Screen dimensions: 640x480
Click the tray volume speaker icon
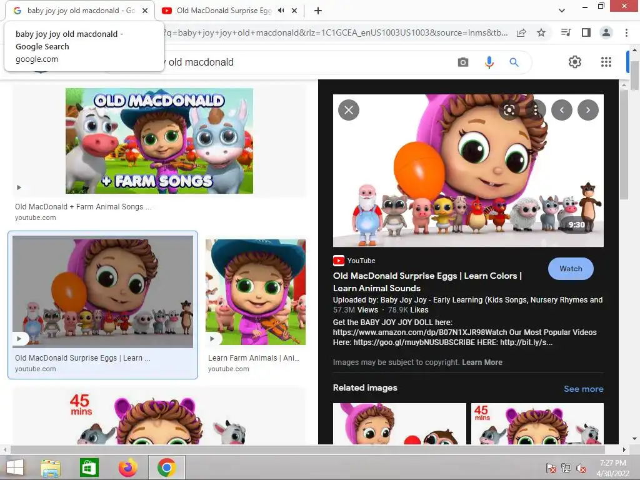tap(581, 468)
